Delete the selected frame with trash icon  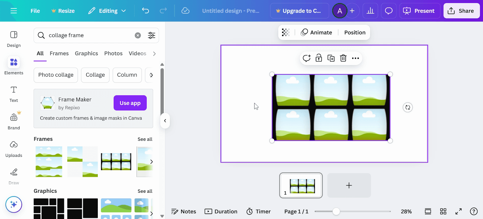343,58
